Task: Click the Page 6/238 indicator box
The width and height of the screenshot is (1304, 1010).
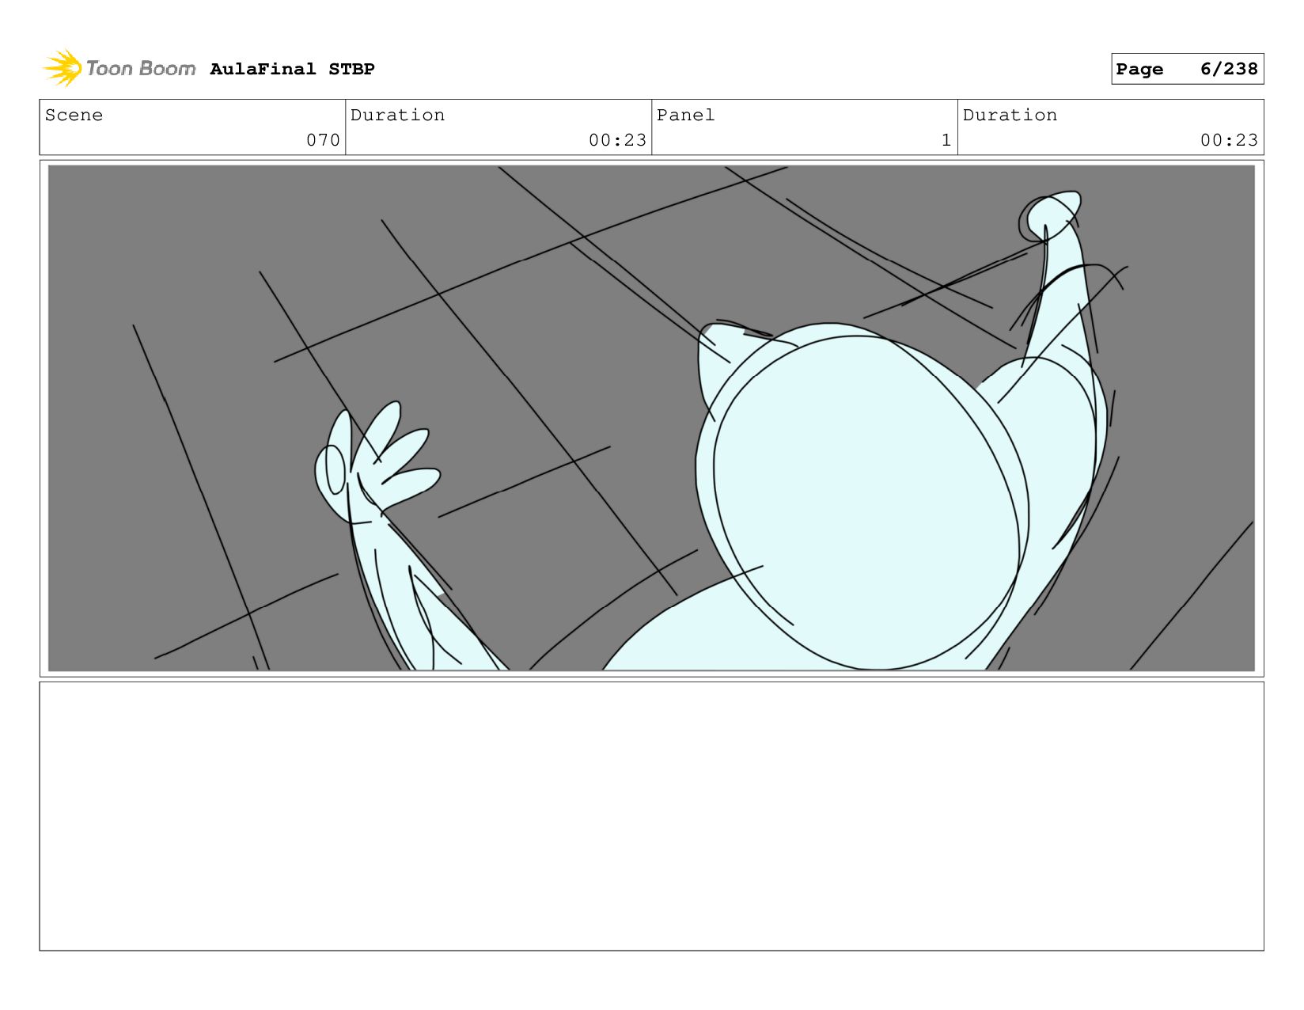Action: (x=1187, y=69)
